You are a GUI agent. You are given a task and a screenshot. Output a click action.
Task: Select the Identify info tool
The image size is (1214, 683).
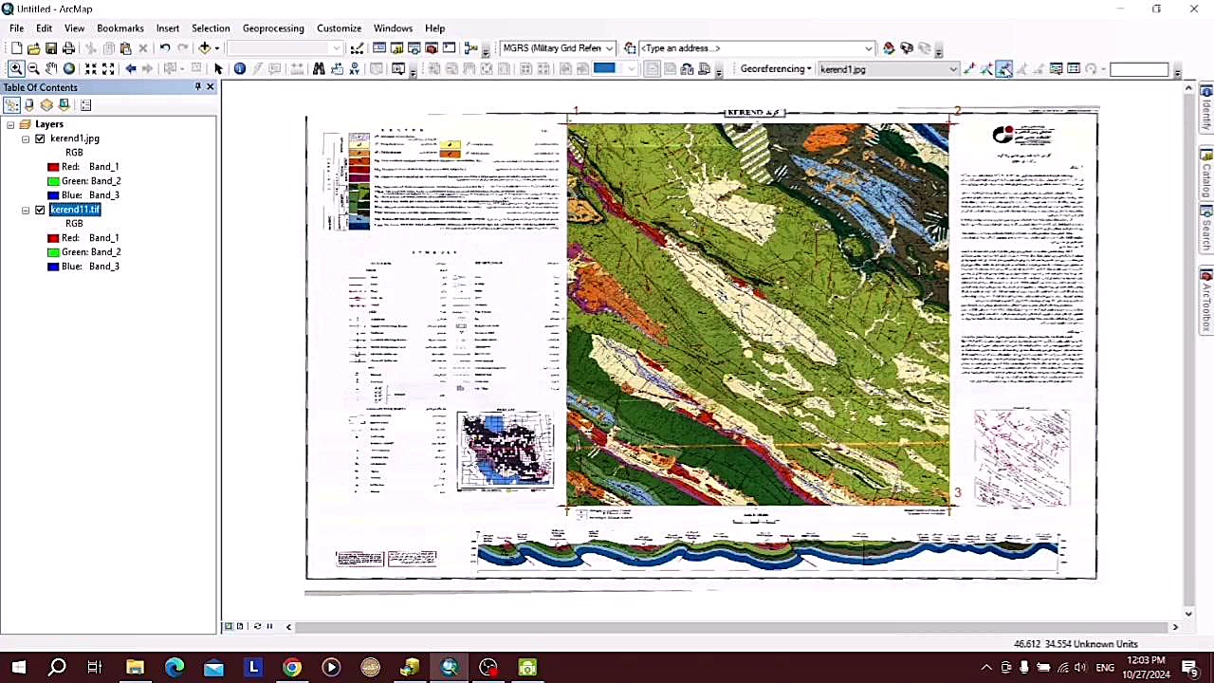pos(240,69)
